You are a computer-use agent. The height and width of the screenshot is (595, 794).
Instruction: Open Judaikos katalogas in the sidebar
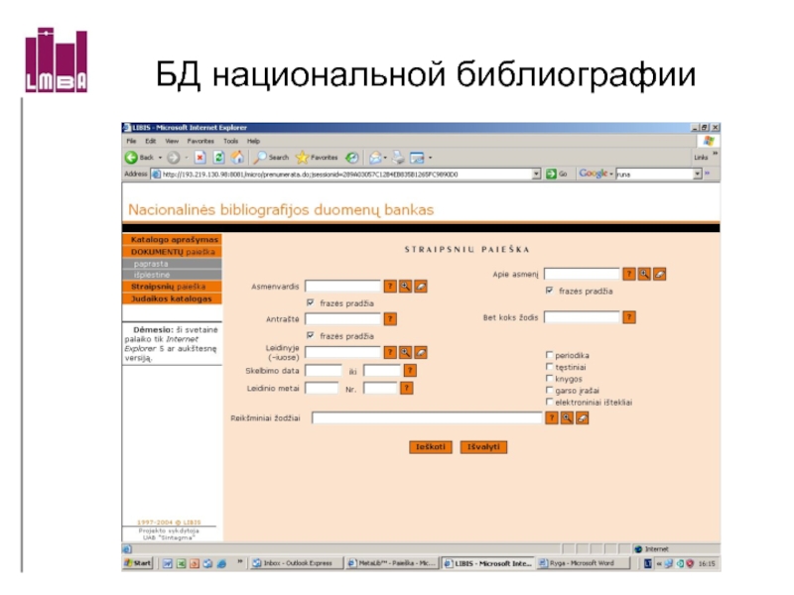[171, 298]
